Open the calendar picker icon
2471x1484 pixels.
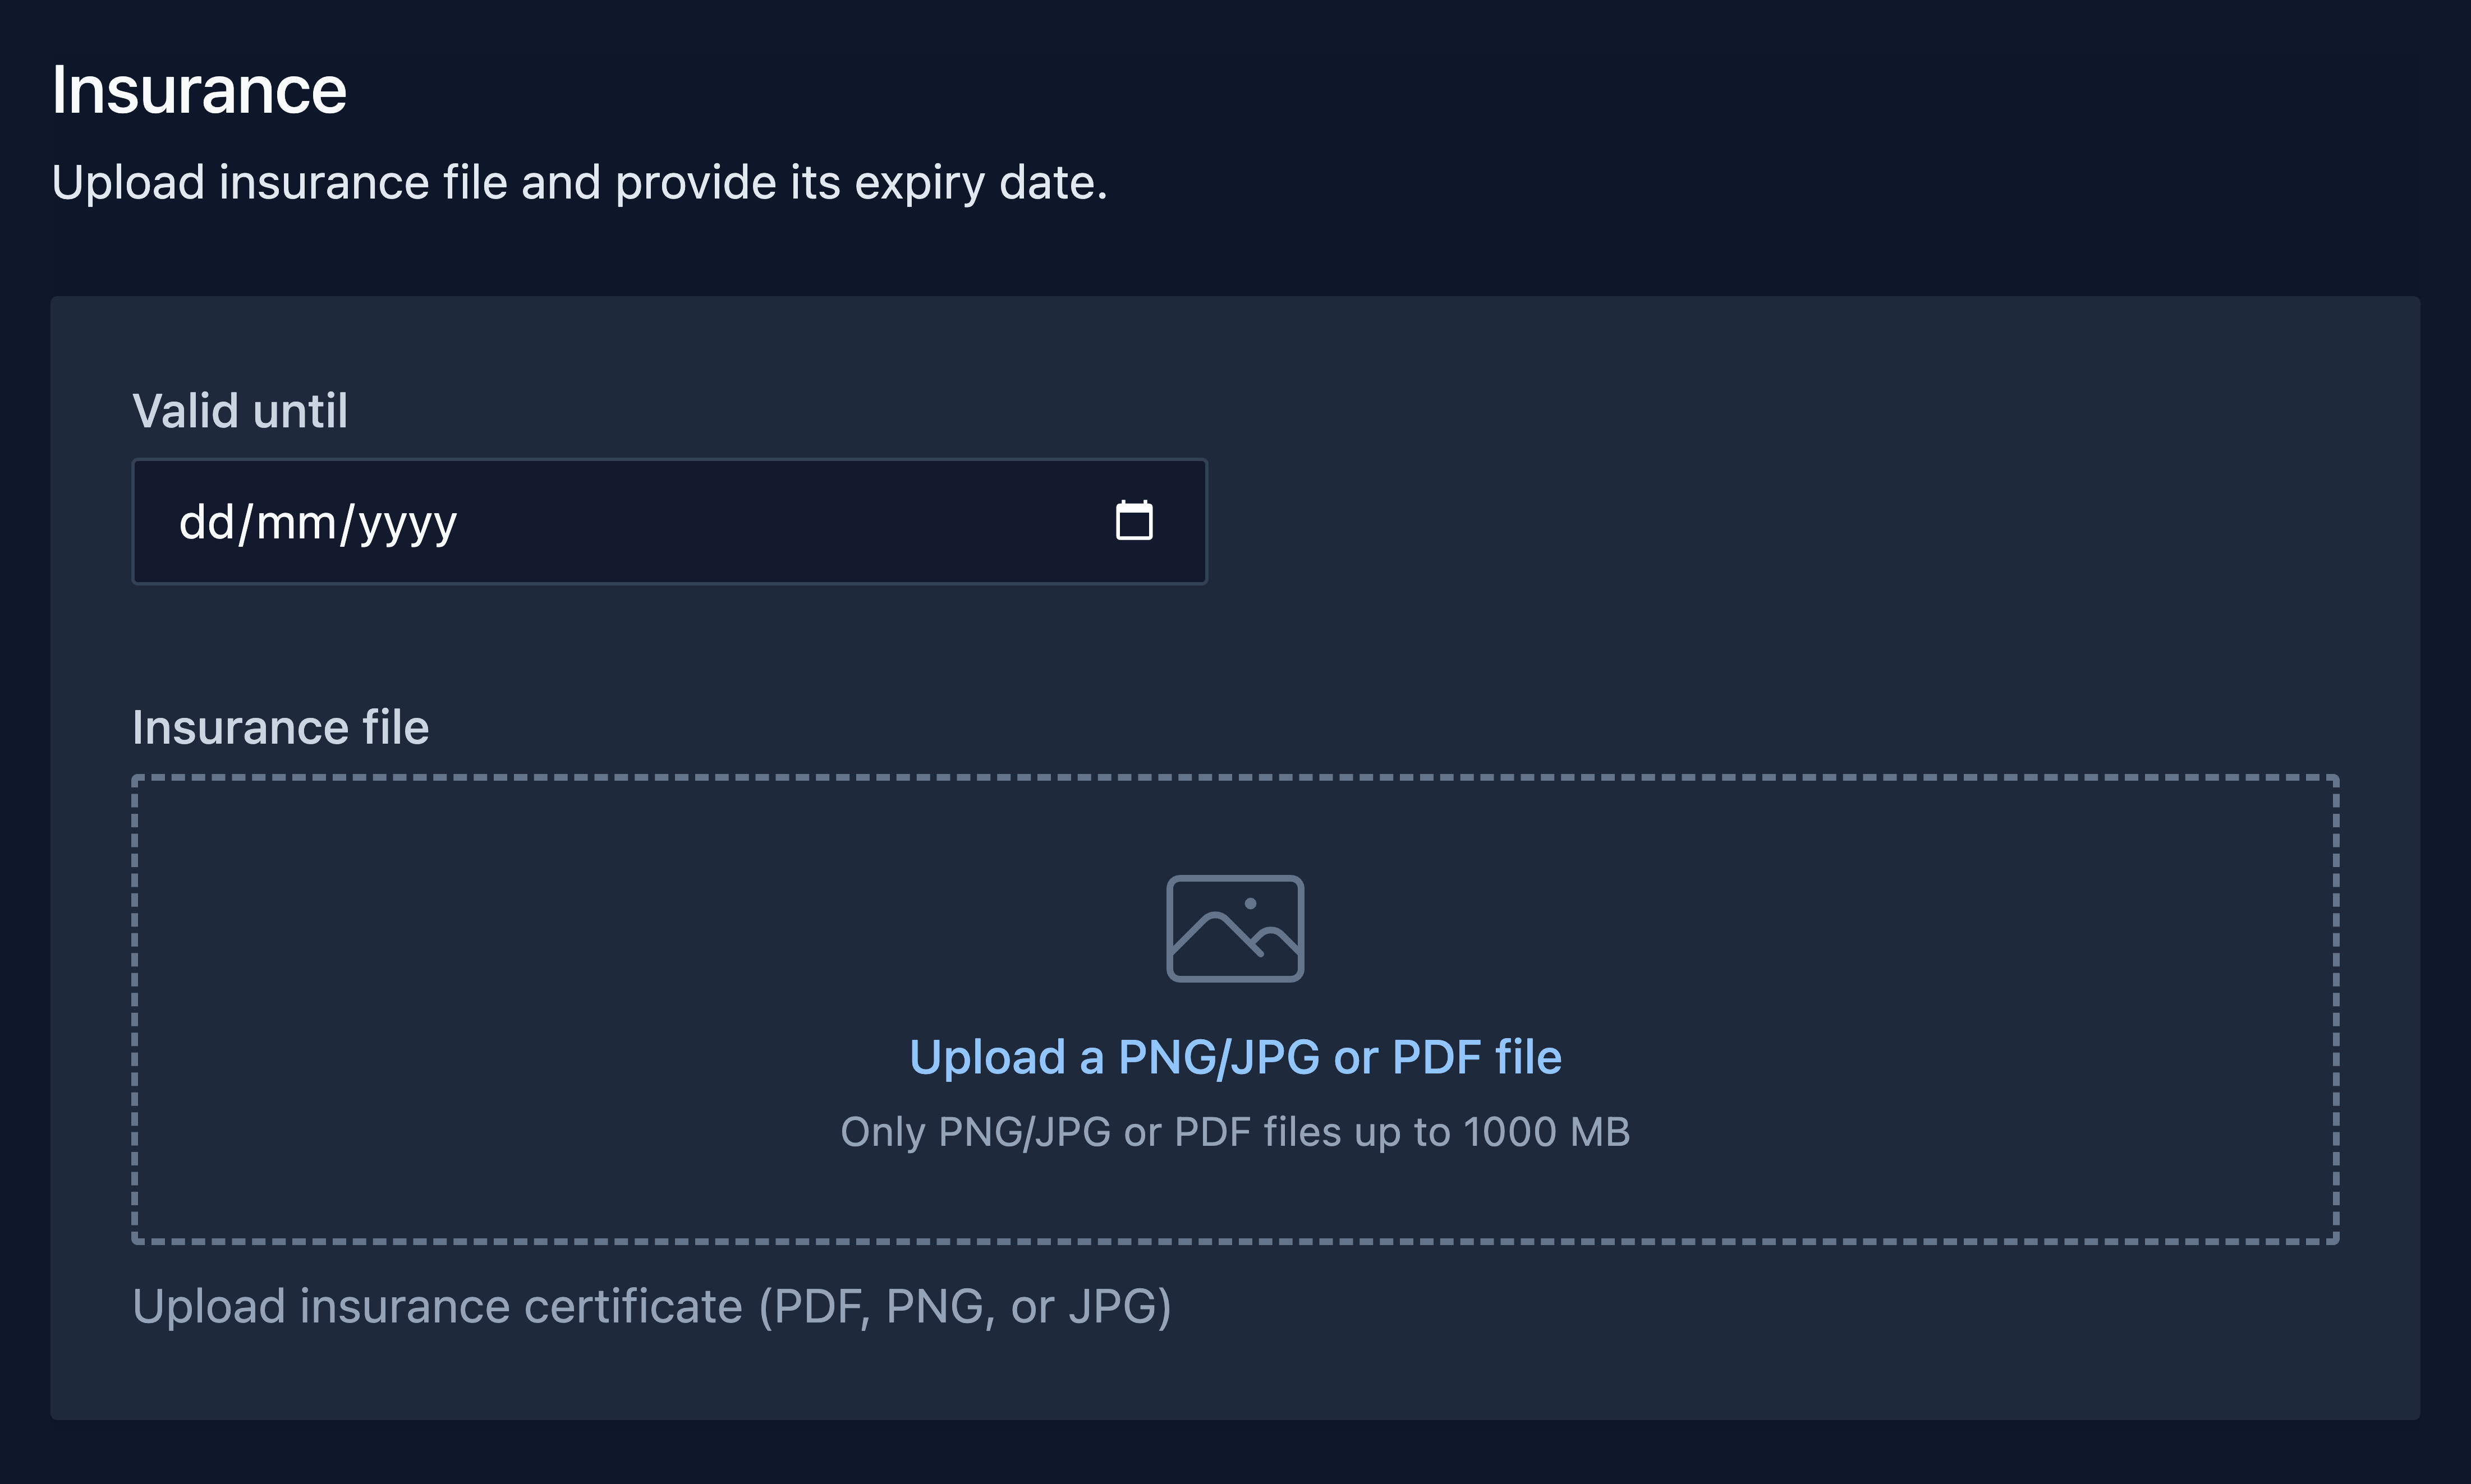coord(1133,520)
